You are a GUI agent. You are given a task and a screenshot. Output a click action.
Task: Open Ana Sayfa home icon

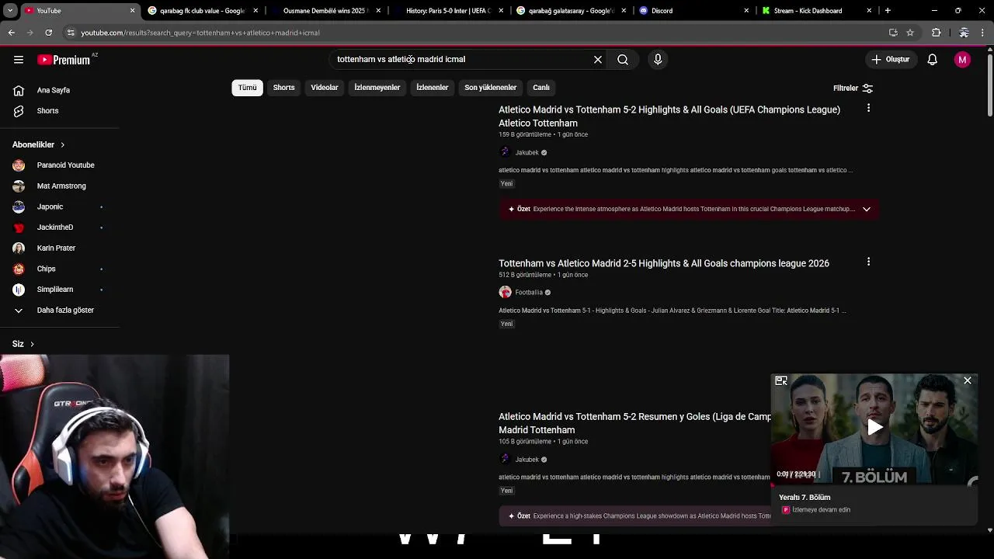pos(19,90)
